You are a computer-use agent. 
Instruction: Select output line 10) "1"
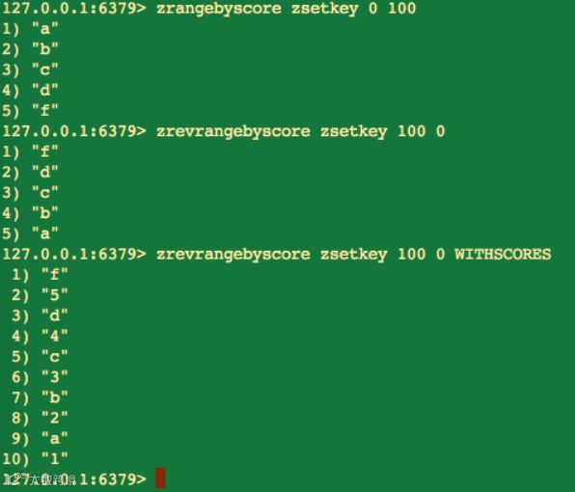point(35,458)
